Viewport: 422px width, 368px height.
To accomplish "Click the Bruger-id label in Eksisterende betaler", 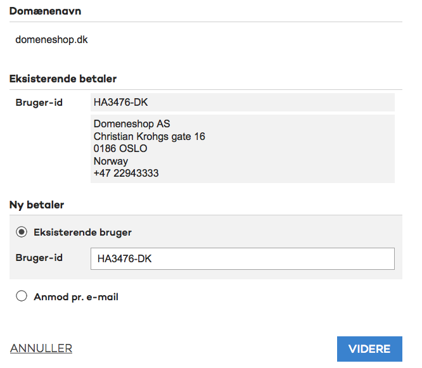I will (x=39, y=103).
